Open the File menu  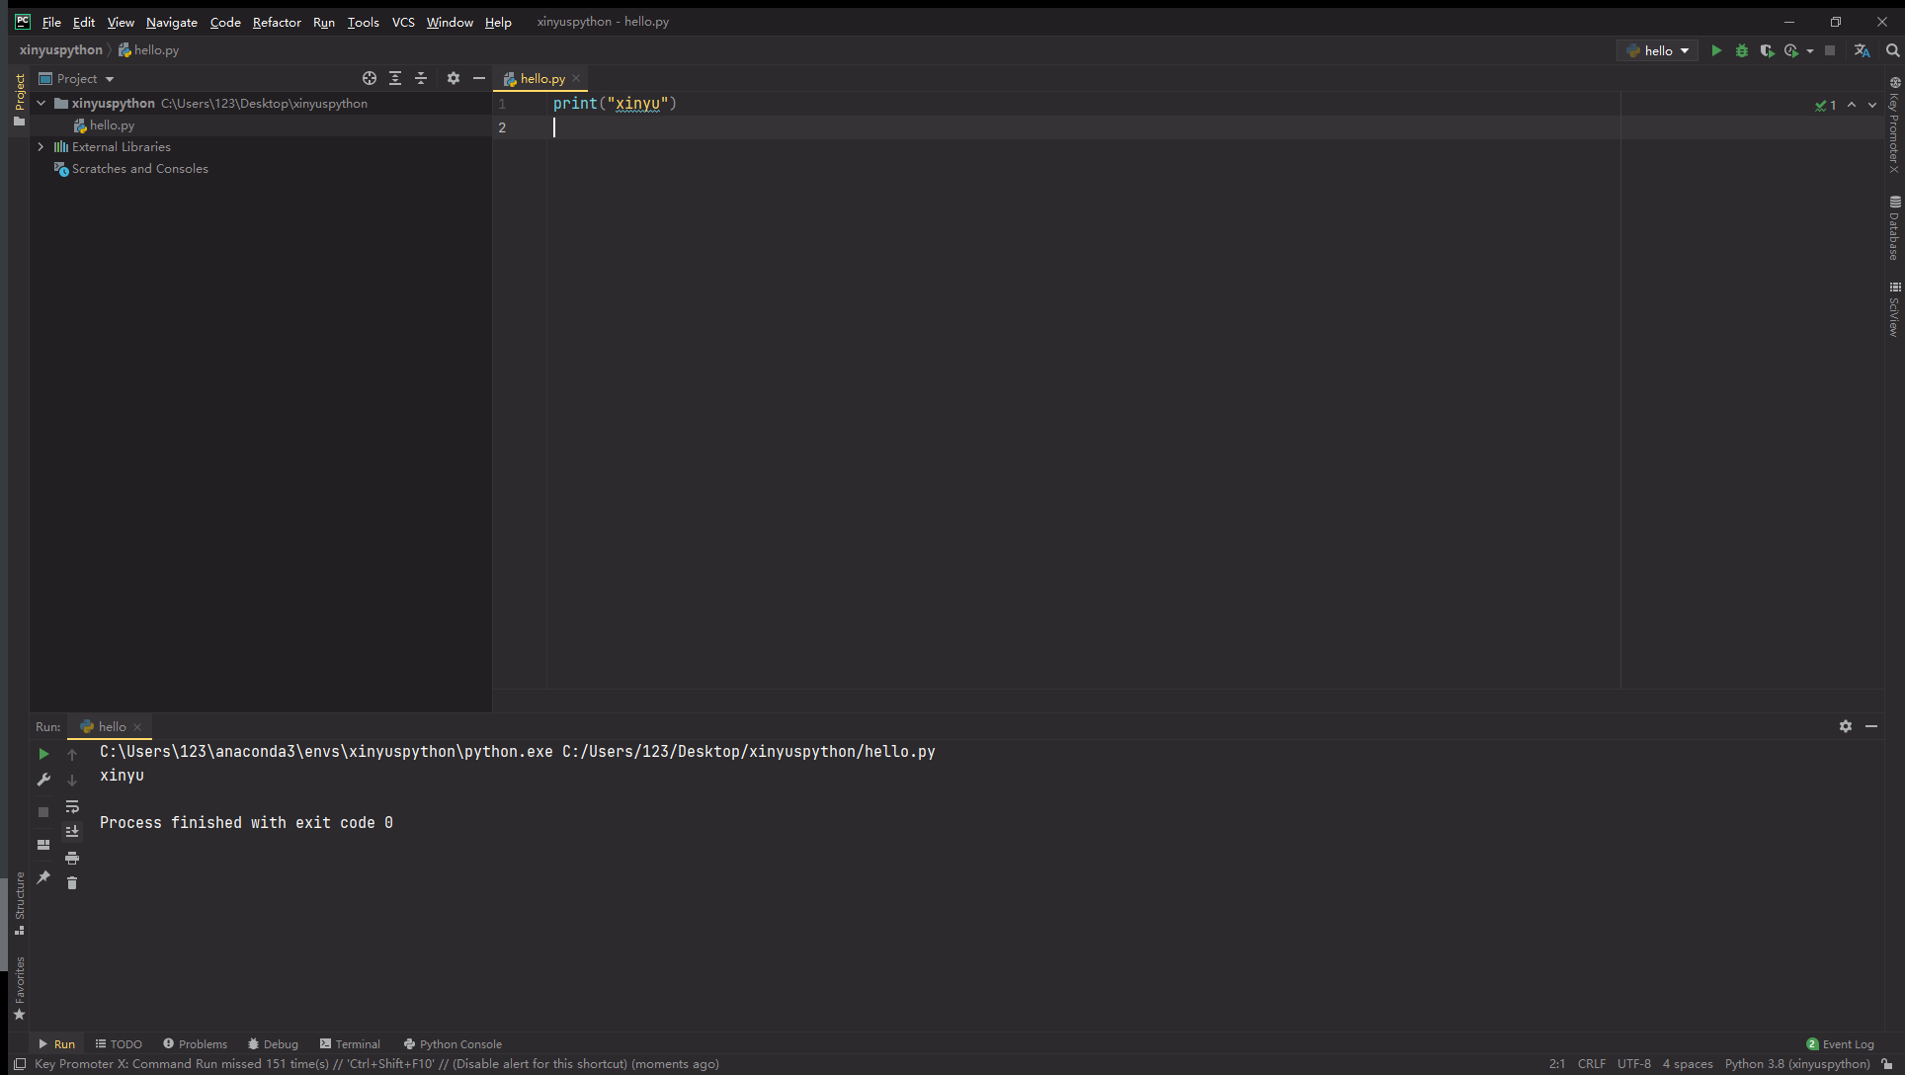coord(51,22)
